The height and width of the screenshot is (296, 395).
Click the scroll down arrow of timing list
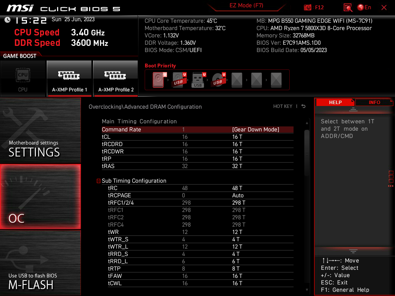(x=307, y=290)
